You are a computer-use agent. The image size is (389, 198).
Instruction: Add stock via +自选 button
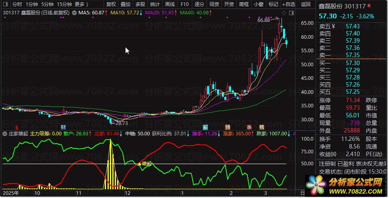(289, 4)
